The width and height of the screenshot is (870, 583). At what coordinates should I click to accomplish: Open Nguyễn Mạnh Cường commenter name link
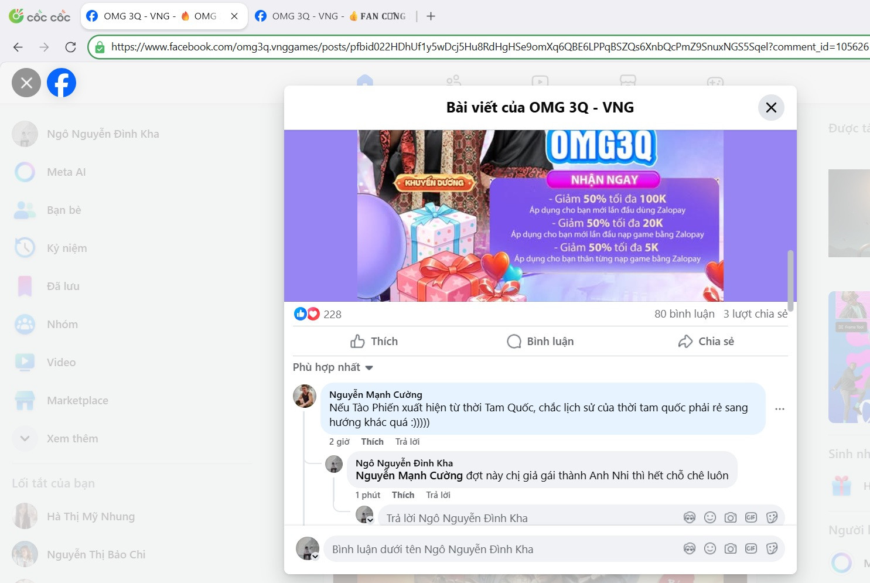tap(376, 394)
